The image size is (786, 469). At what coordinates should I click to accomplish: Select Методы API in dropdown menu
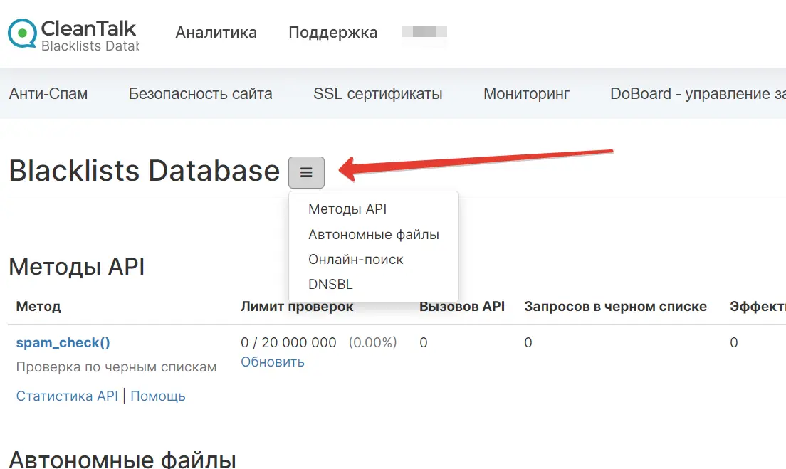tap(347, 209)
